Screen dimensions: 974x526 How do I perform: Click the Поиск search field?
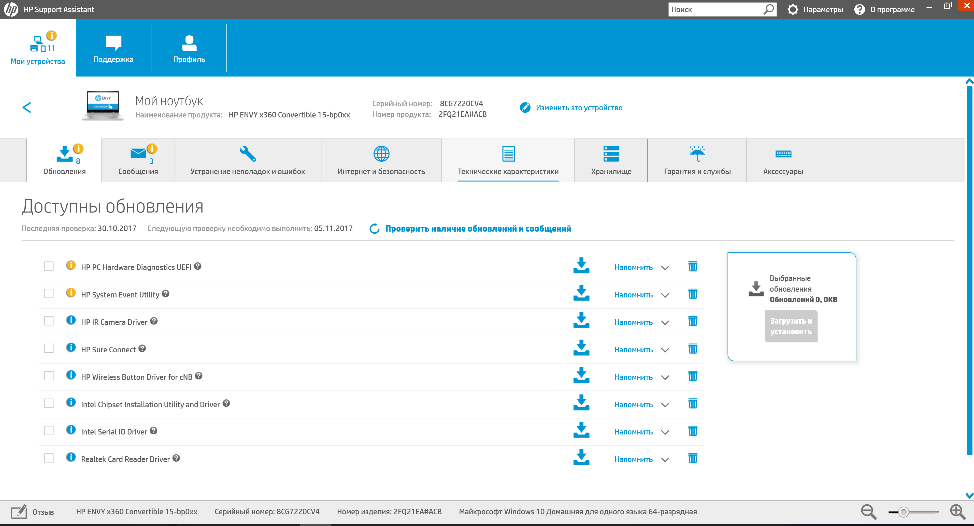722,9
